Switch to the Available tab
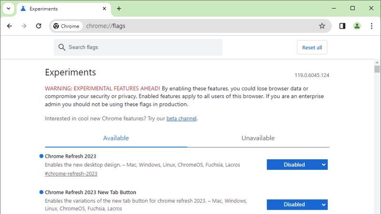The width and height of the screenshot is (381, 214). click(116, 138)
